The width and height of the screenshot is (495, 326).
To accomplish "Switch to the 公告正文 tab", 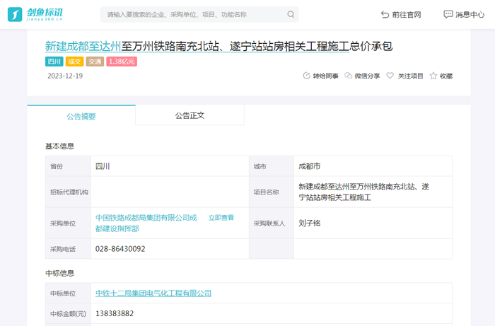I will pyautogui.click(x=190, y=115).
